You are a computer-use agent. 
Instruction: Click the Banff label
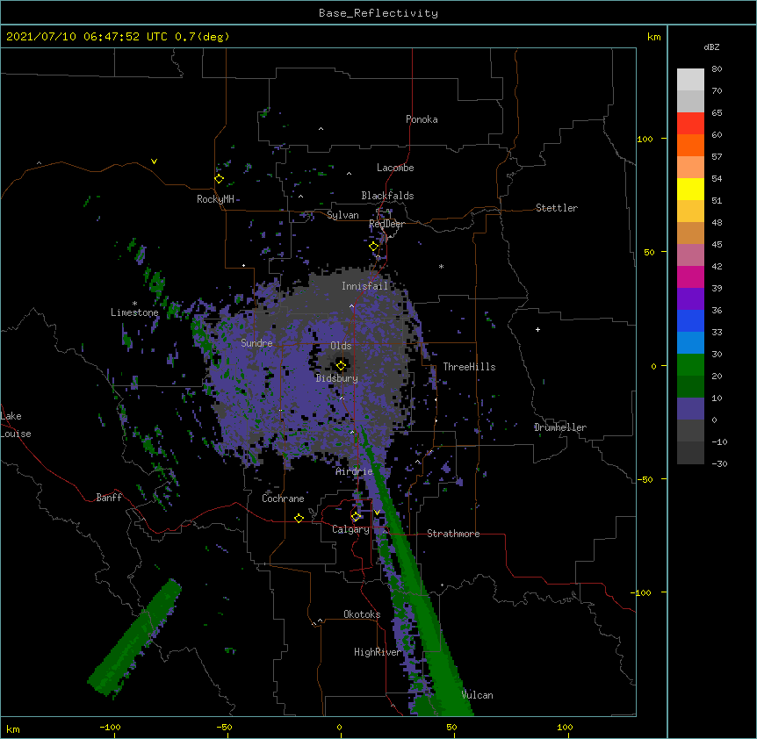pyautogui.click(x=109, y=498)
